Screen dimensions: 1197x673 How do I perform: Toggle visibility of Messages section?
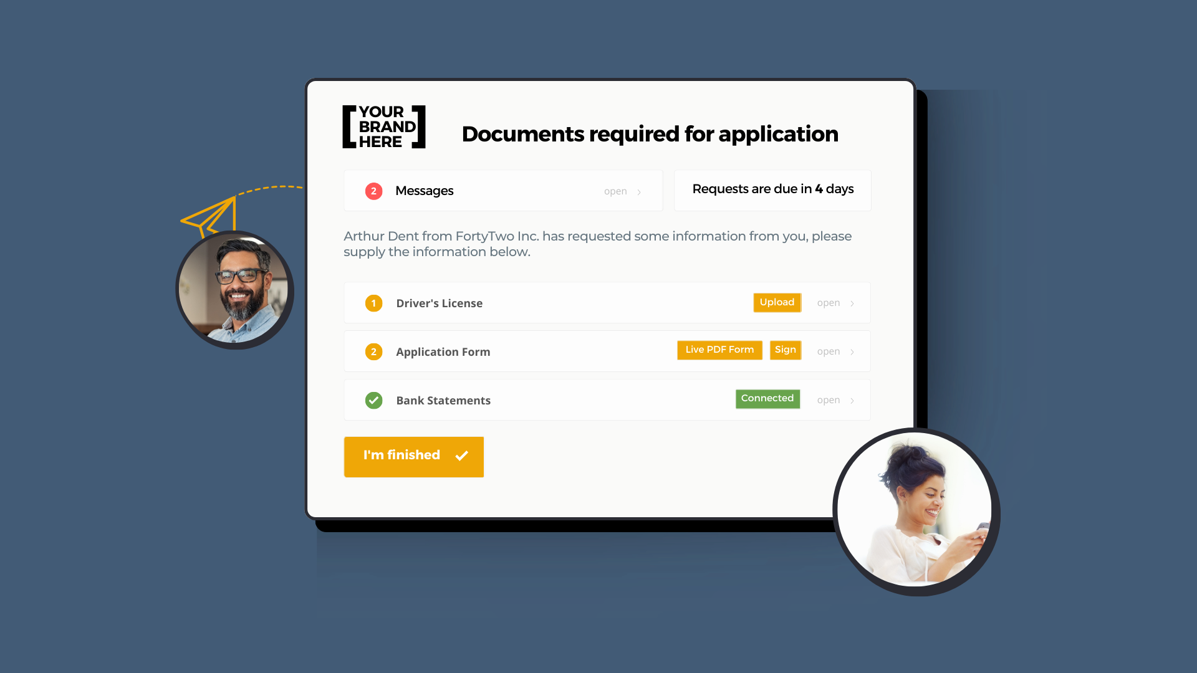[622, 191]
